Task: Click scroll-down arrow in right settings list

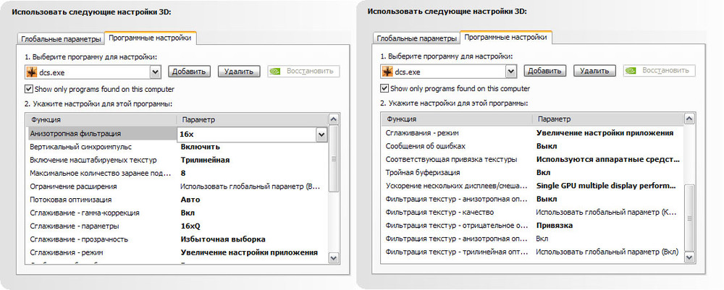Action: 689,257
